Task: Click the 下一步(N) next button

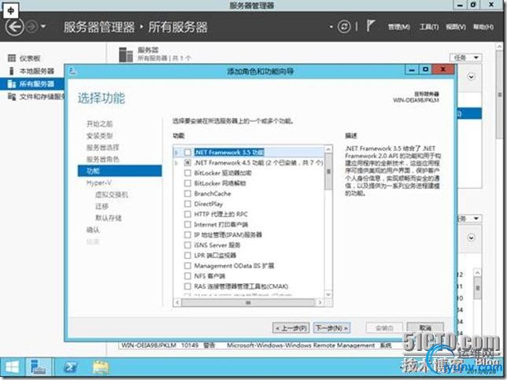Action: (x=332, y=328)
